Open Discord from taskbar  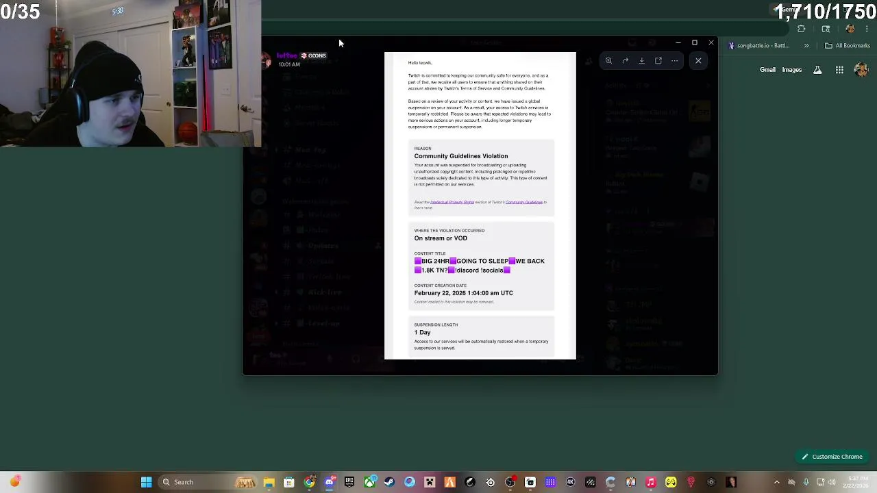click(x=329, y=482)
